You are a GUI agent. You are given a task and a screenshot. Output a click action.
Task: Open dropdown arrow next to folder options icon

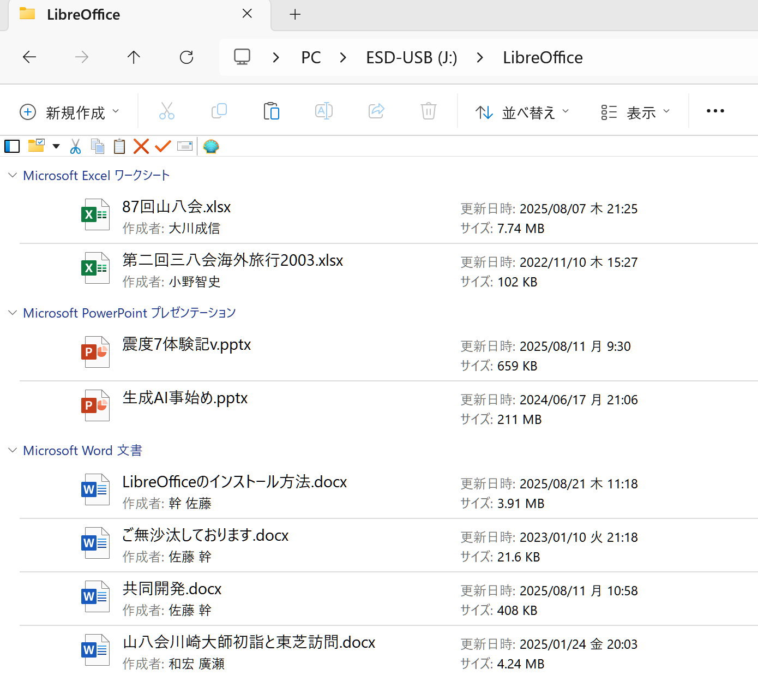coord(56,146)
